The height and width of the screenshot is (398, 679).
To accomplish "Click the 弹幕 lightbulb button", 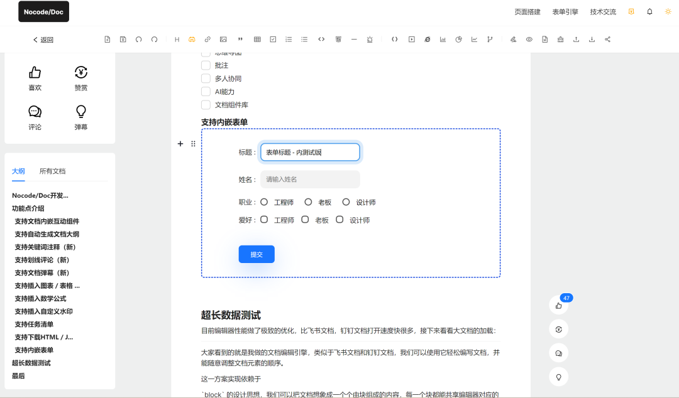I will coord(81,117).
